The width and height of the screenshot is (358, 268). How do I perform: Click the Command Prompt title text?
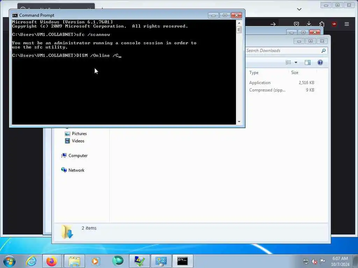[x=37, y=15]
